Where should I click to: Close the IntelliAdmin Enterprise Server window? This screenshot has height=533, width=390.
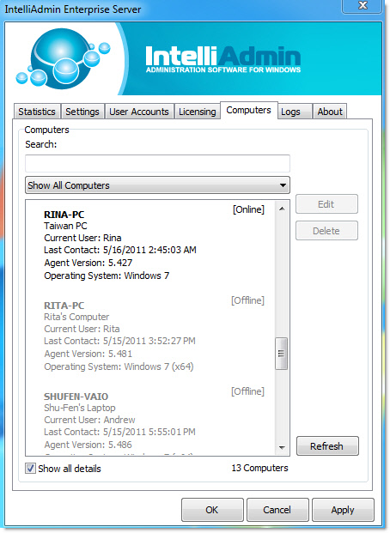pos(363,5)
